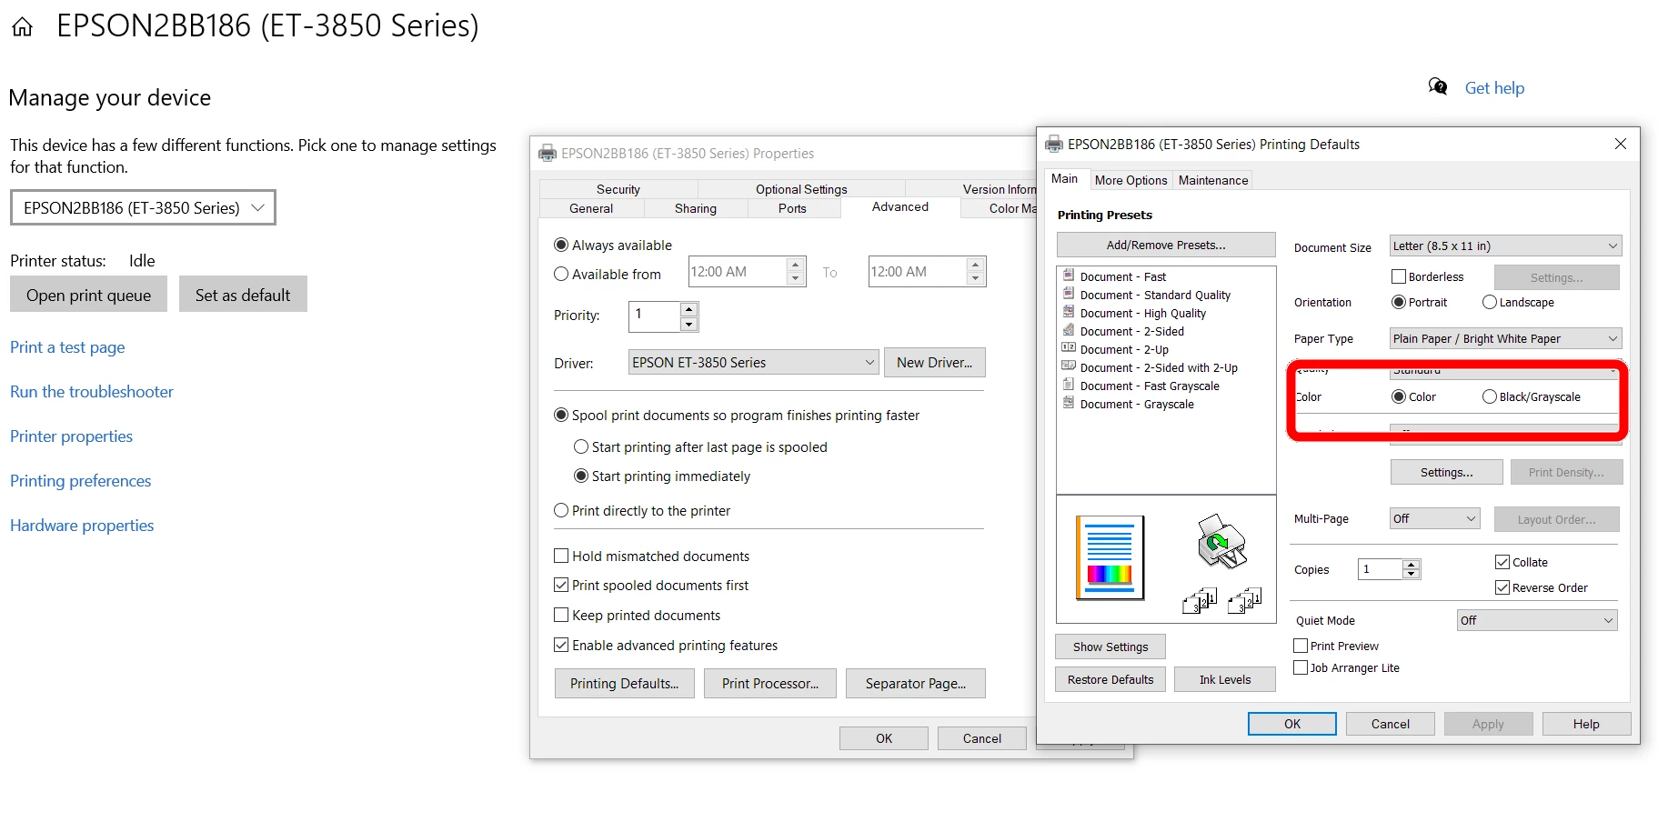Enable Job Arranger Lite checkbox
This screenshot has height=822, width=1668.
pyautogui.click(x=1301, y=667)
